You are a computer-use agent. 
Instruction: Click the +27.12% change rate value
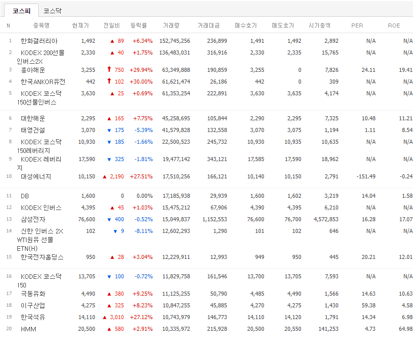click(141, 318)
